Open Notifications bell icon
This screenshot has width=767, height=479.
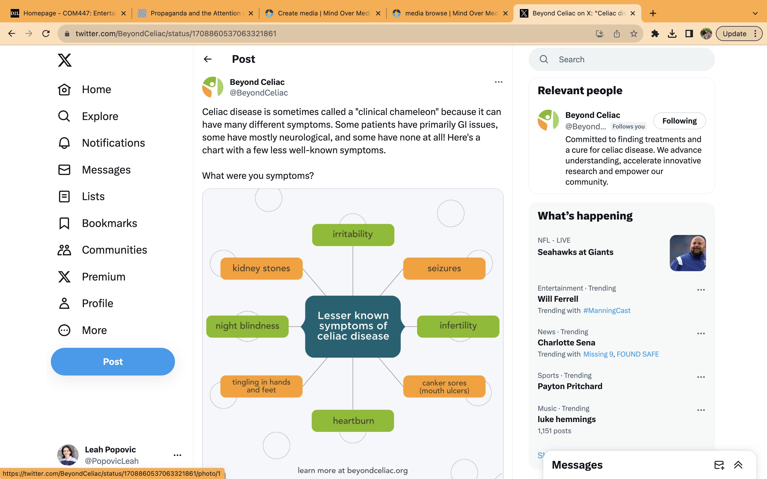[x=64, y=143]
